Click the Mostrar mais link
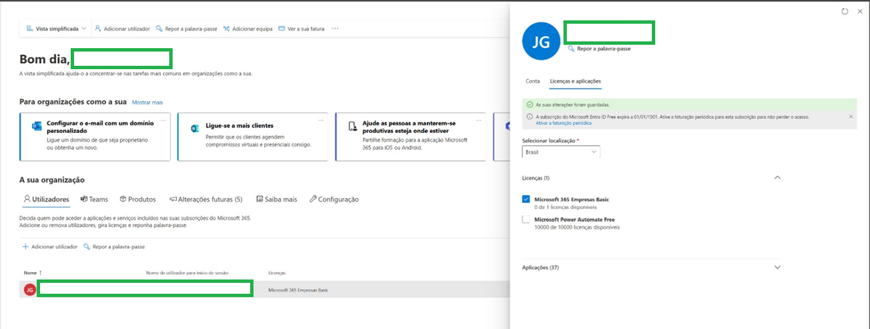The height and width of the screenshot is (329, 870). click(x=147, y=102)
